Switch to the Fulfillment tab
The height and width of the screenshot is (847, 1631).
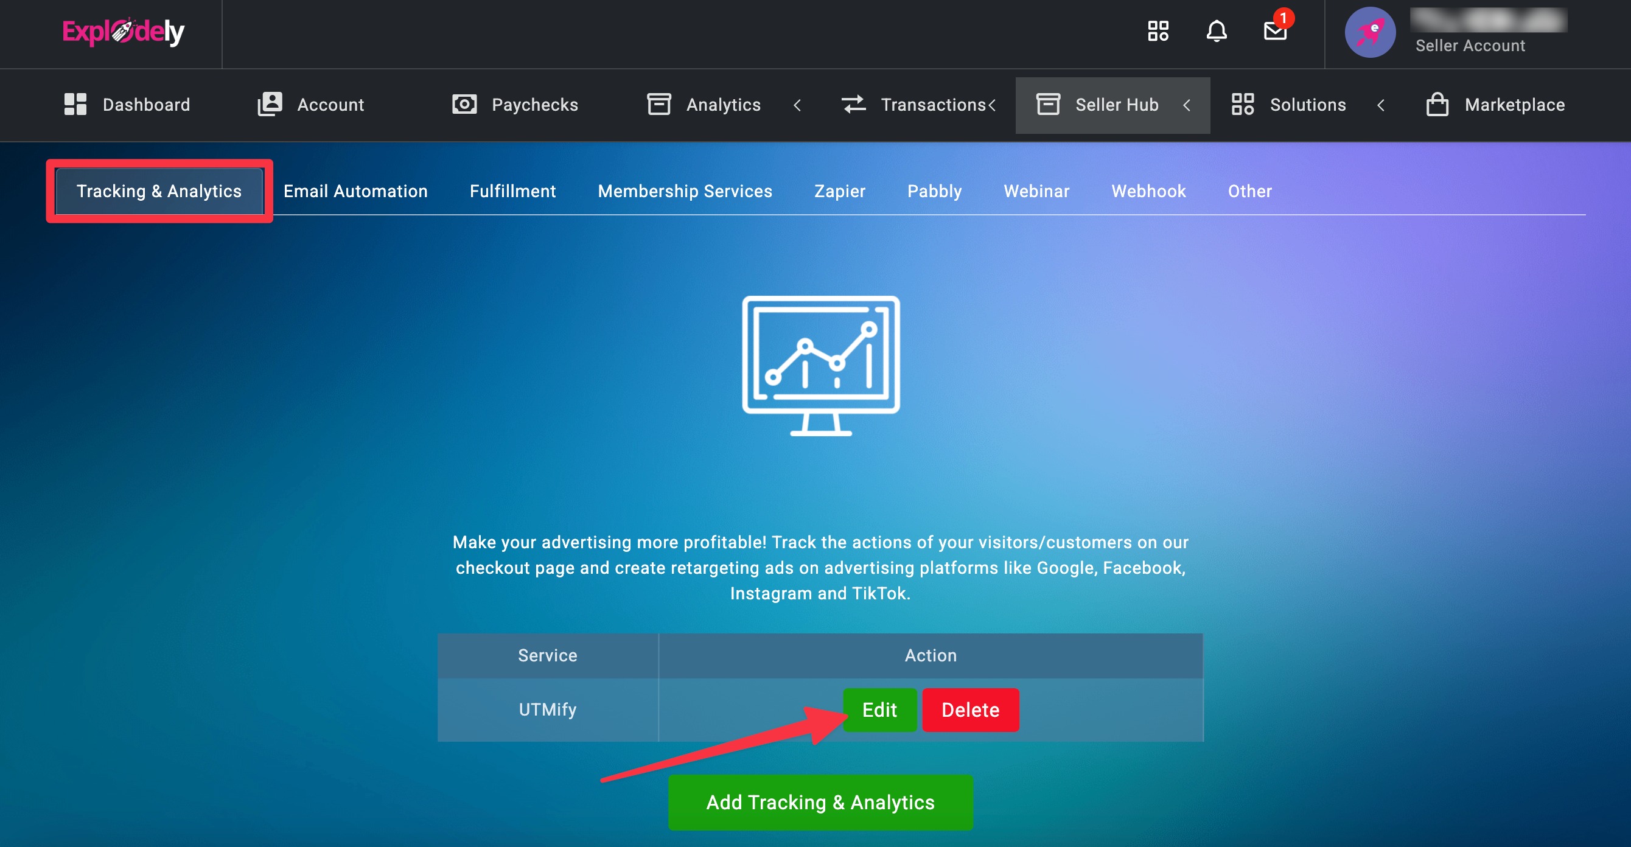tap(512, 191)
